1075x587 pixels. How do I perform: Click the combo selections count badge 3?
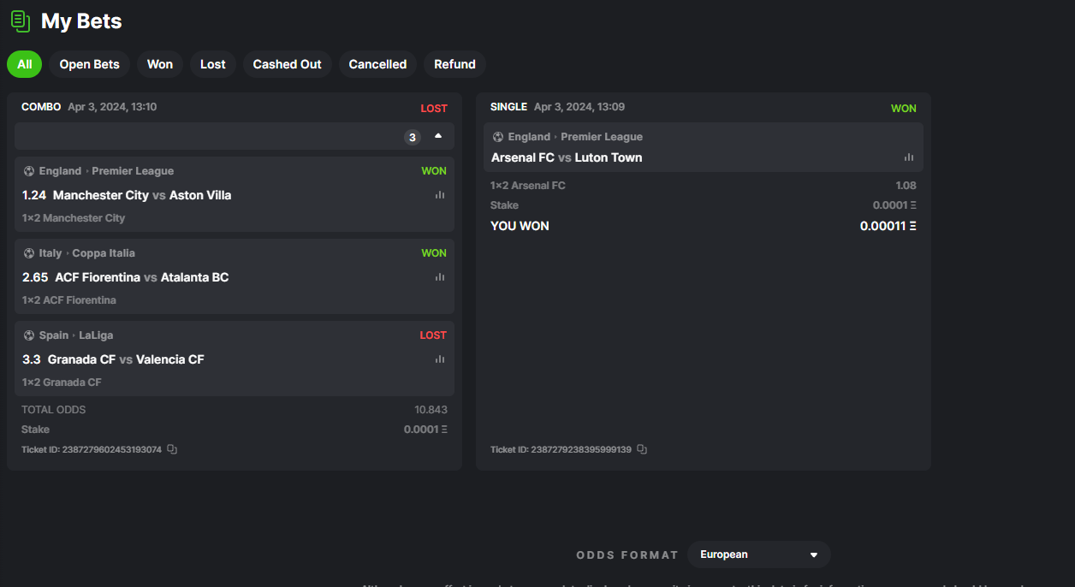[413, 137]
